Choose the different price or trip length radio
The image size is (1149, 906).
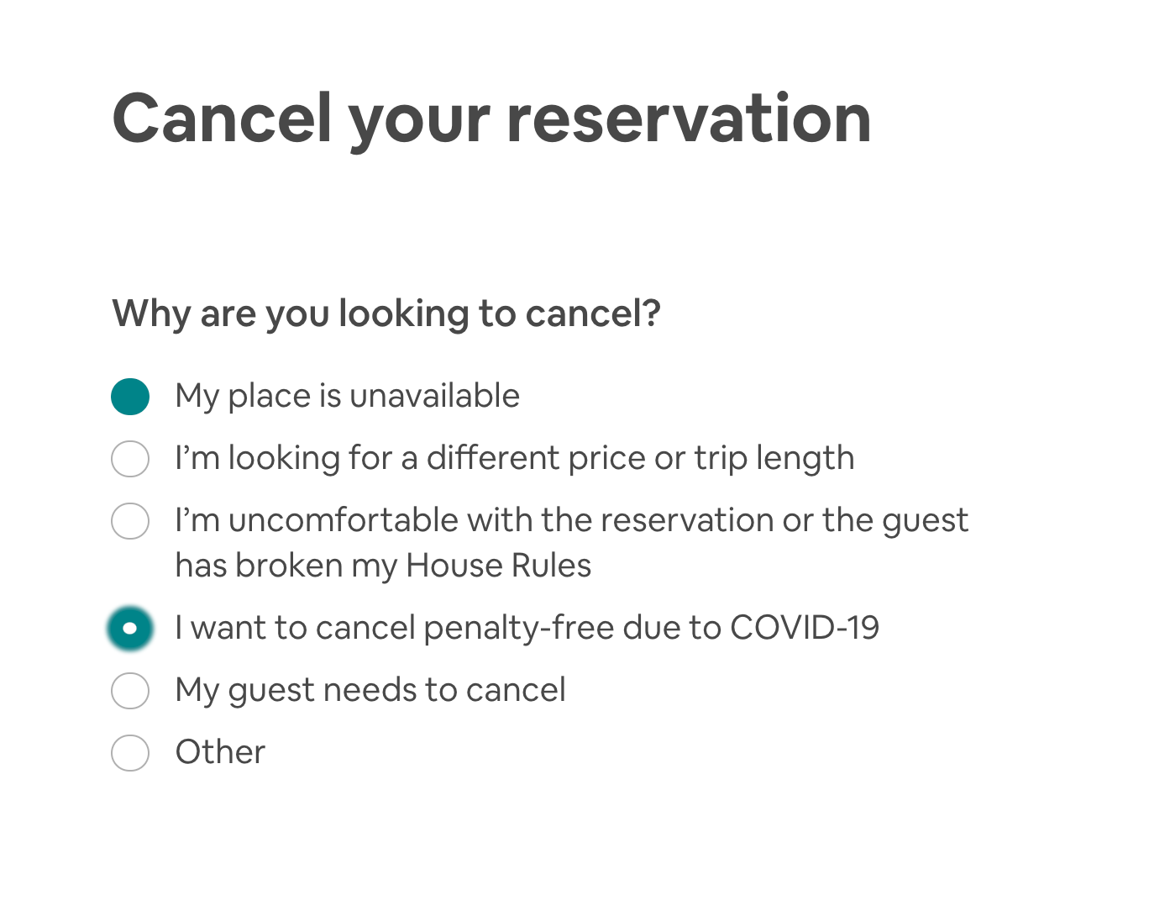pos(130,459)
